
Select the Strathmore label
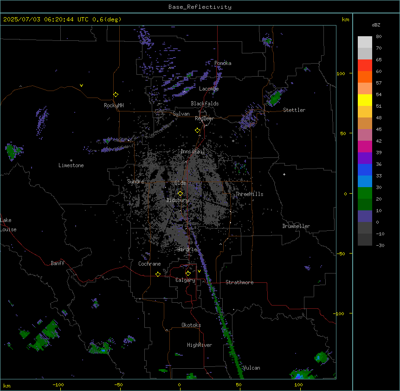[239, 282]
